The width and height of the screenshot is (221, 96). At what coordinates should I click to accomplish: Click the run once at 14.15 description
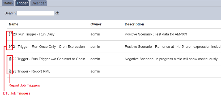tap(173, 47)
